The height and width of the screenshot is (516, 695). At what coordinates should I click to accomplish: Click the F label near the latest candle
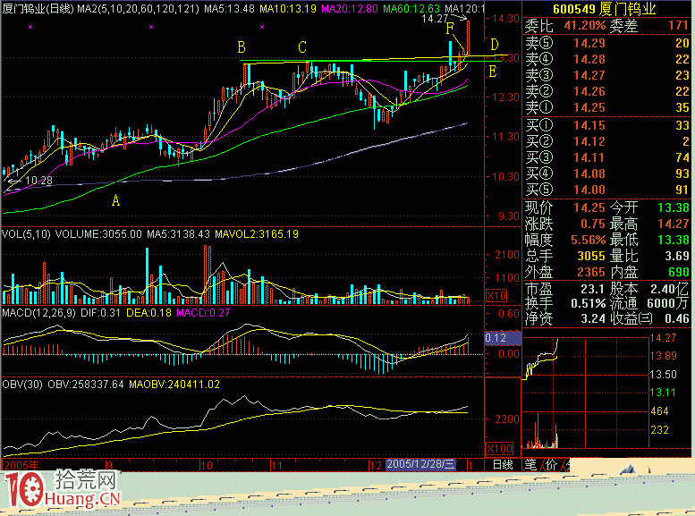pyautogui.click(x=450, y=29)
